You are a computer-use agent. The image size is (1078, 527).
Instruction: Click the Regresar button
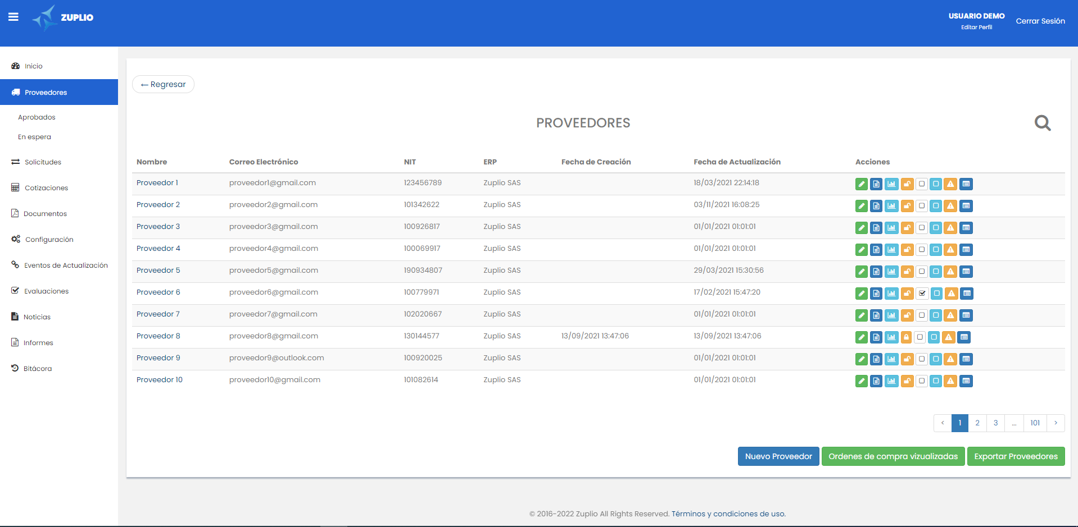click(x=163, y=84)
